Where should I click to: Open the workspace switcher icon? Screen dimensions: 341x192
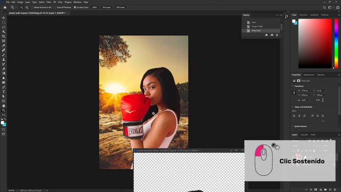point(330,7)
